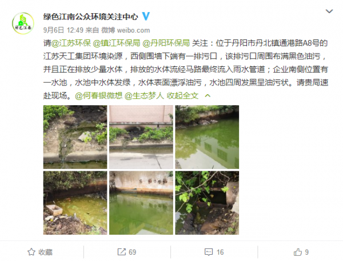The image size is (343, 261).
Task: Click the 9月6日 12:49 timestamp
Action: point(63,30)
